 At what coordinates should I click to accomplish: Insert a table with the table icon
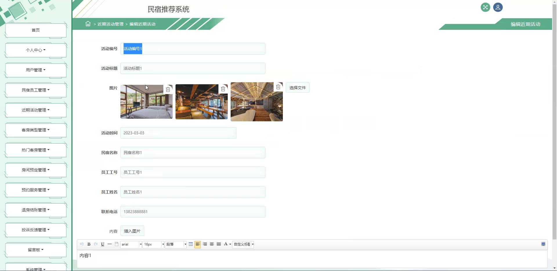(191, 244)
